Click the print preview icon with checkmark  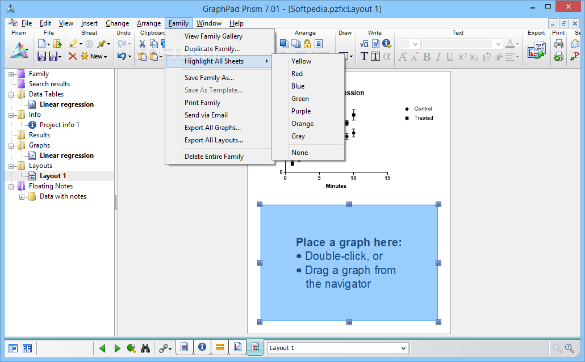[x=559, y=56]
